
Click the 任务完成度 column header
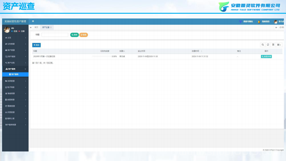[105, 51]
